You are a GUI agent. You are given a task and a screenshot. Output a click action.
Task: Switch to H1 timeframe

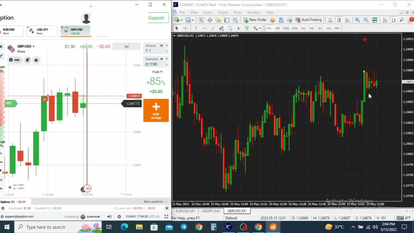point(303,28)
